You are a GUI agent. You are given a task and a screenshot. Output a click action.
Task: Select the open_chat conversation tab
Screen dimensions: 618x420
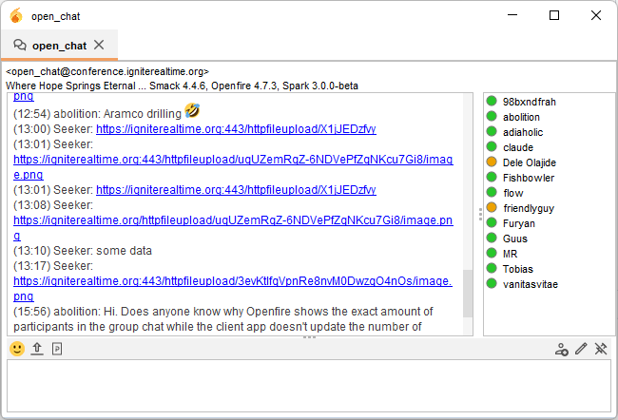pos(57,45)
